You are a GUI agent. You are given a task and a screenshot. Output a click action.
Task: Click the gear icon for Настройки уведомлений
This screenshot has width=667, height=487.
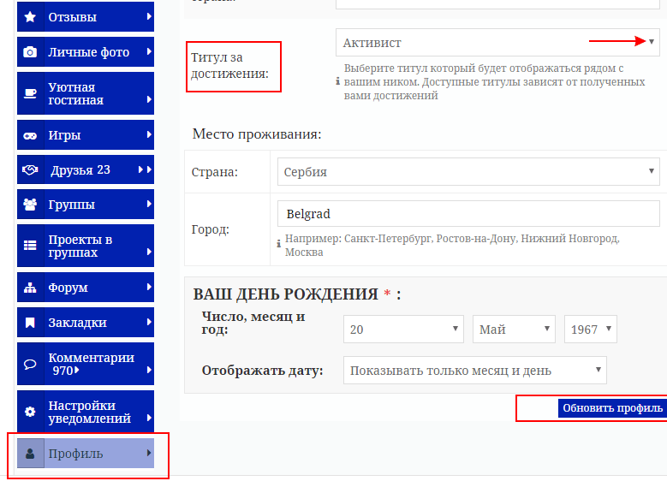coord(30,412)
